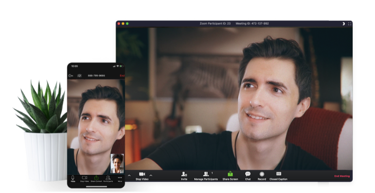Invite people using the Invite icon

pyautogui.click(x=184, y=176)
